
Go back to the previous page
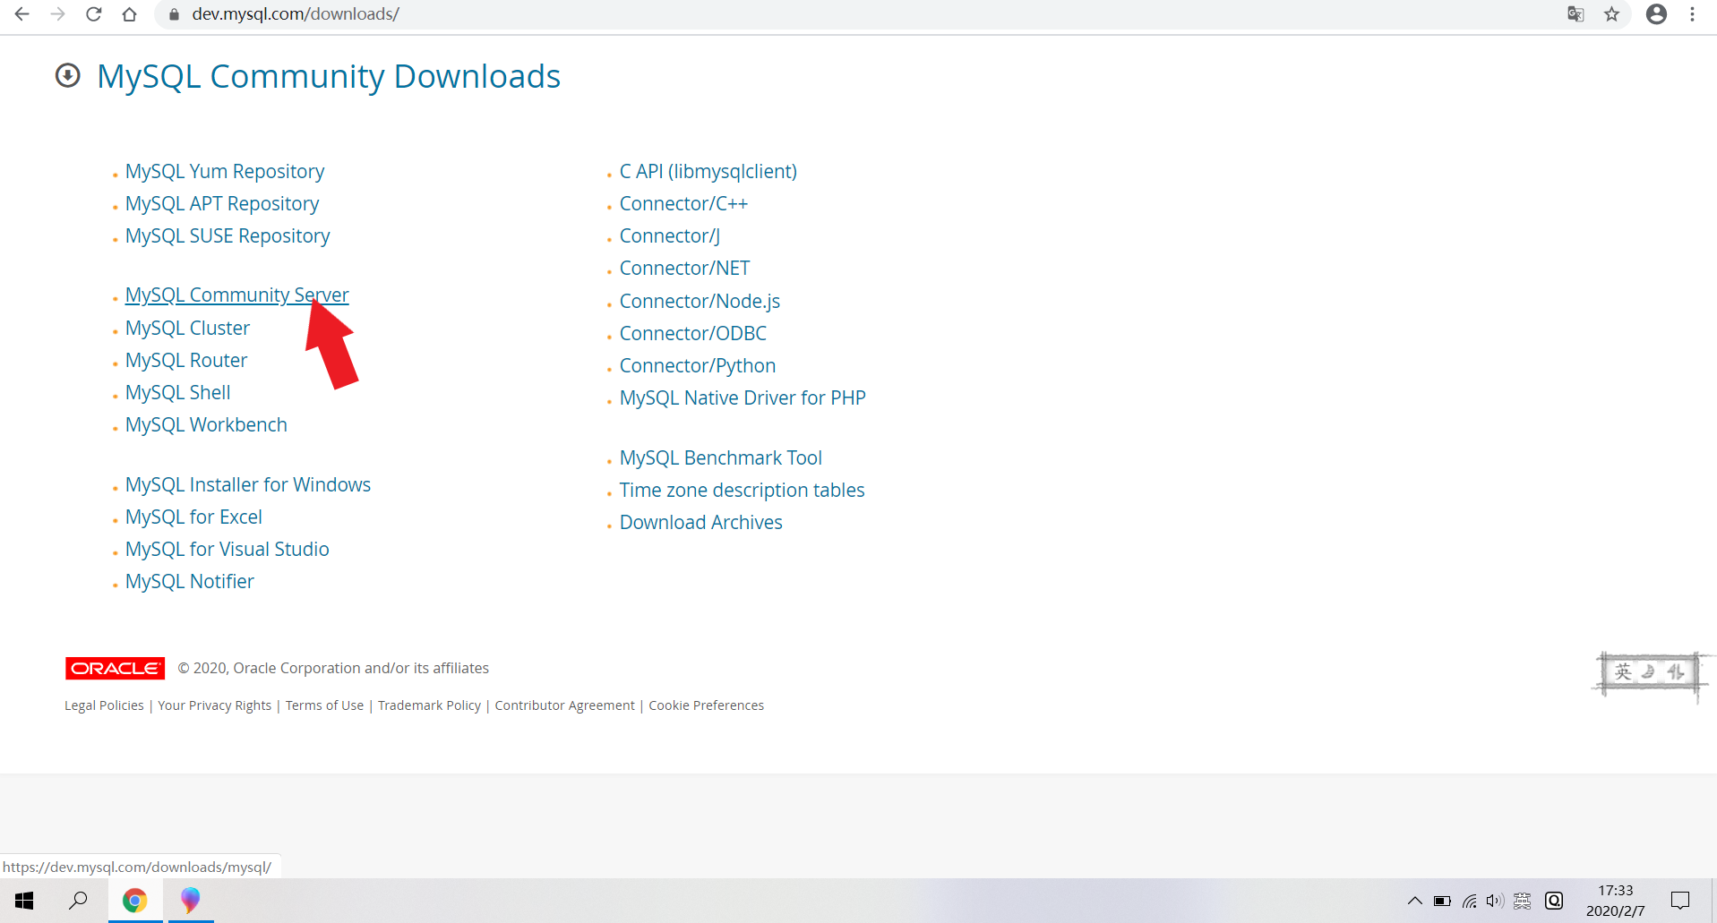point(22,14)
